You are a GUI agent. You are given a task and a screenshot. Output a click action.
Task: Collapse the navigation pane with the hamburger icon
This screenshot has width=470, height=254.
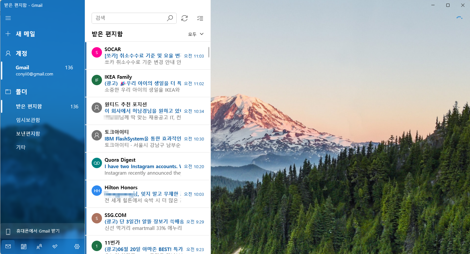tap(8, 18)
